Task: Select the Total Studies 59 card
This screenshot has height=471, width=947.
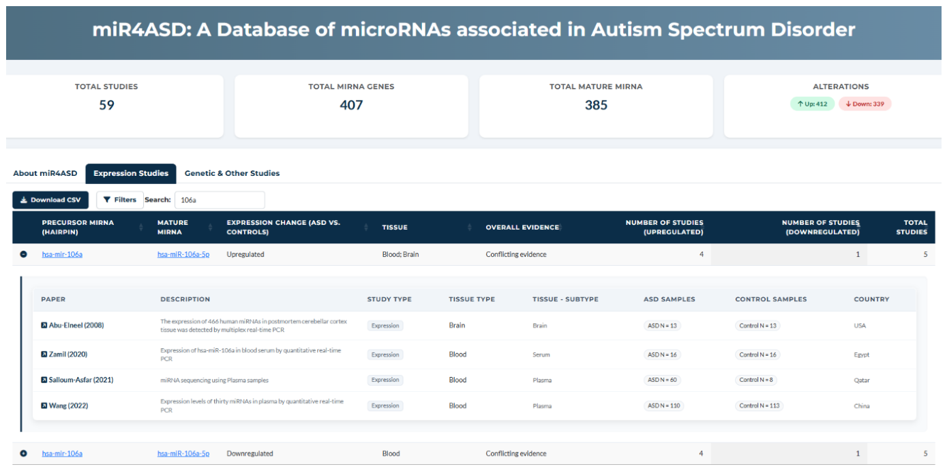Action: coord(115,106)
